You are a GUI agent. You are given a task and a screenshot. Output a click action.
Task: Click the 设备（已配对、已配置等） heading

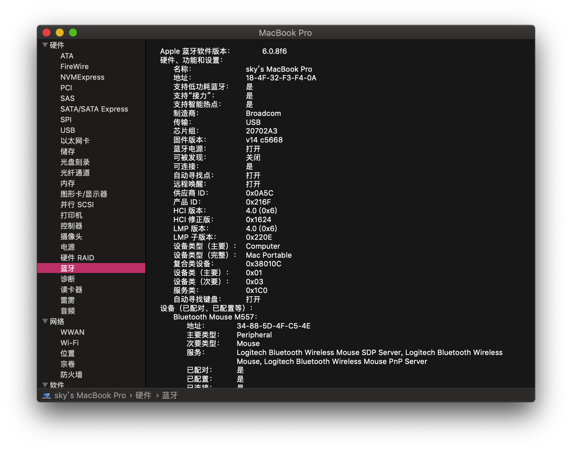click(206, 308)
